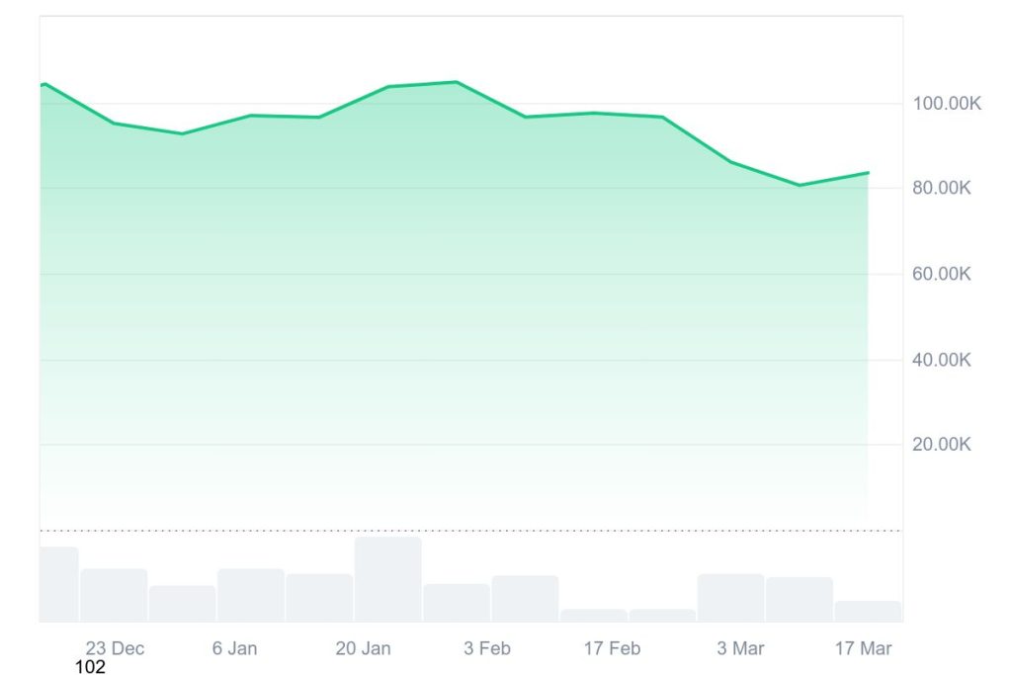Click the 3 Mar date label
Viewport: 1012px width, 675px height.
[x=740, y=648]
